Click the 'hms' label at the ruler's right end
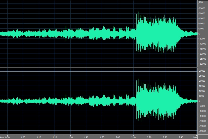The image size is (208, 139). coord(195,137)
